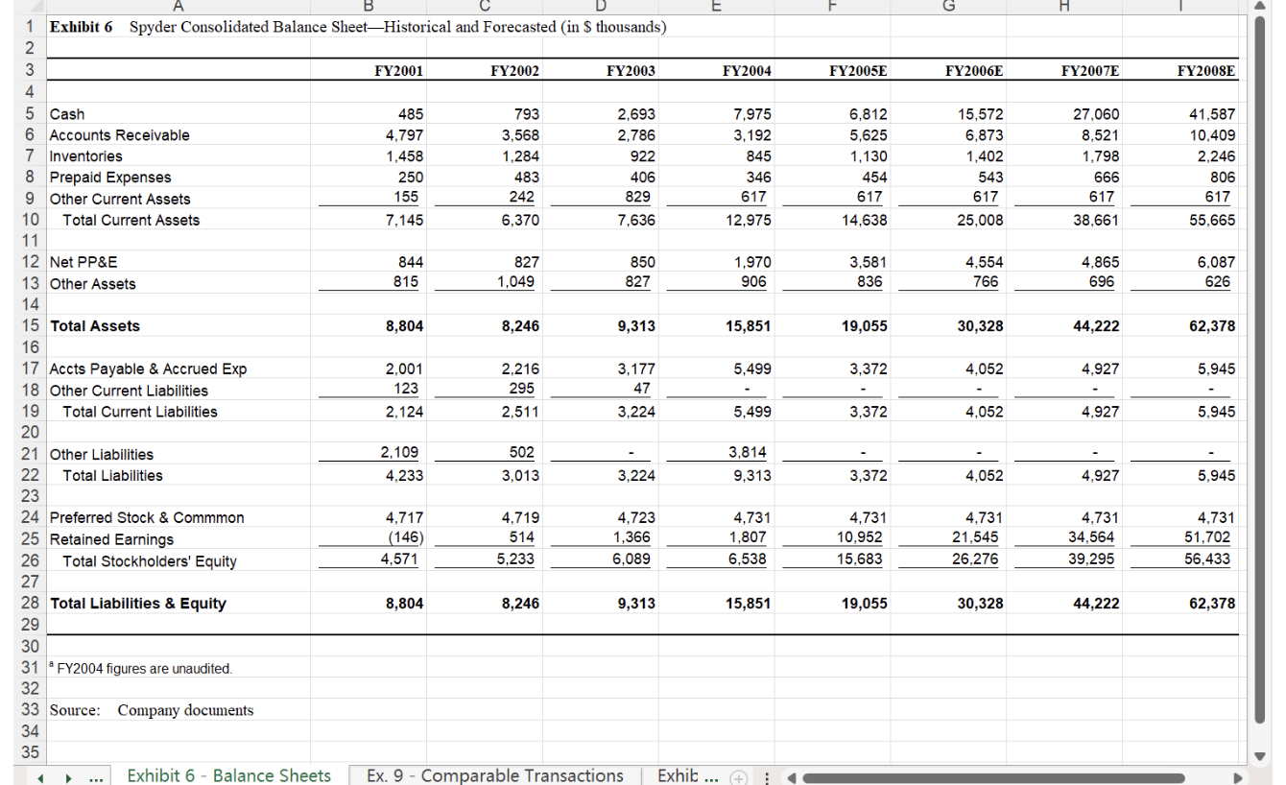Select column header B
Viewport: 1286px width, 785px height.
369,8
